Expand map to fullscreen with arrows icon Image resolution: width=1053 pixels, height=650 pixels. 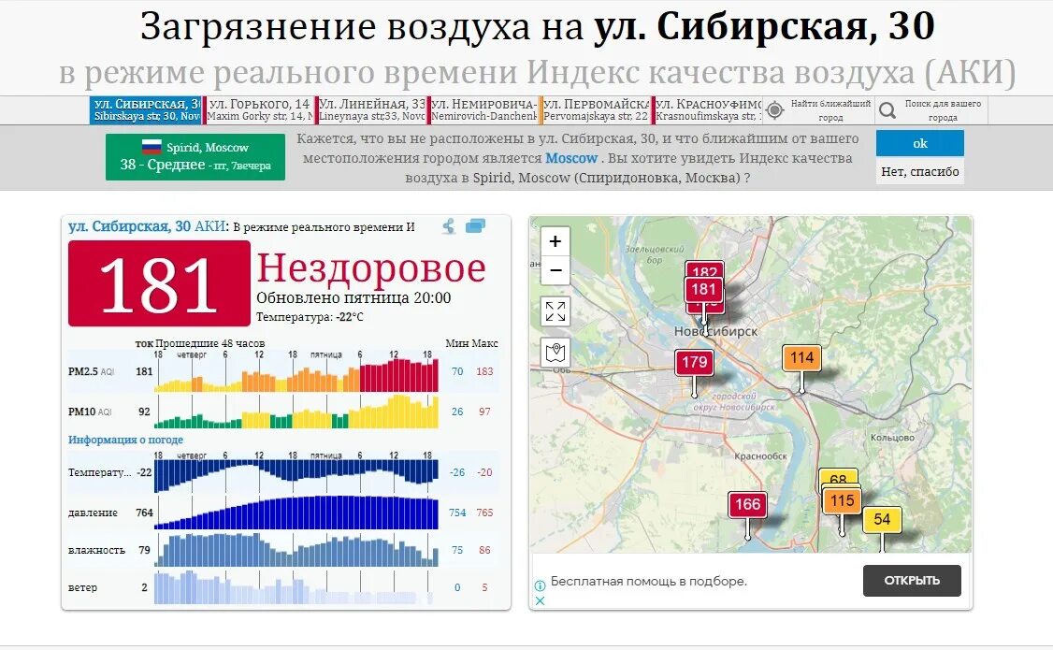555,311
